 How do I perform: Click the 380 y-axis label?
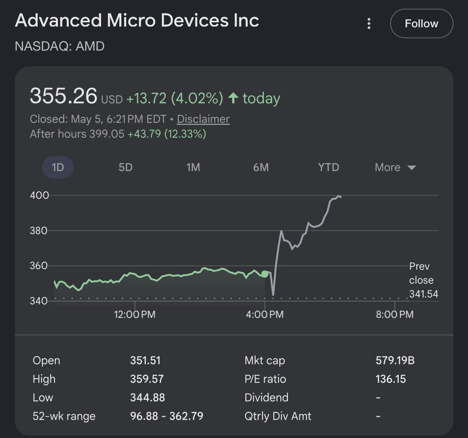click(39, 230)
